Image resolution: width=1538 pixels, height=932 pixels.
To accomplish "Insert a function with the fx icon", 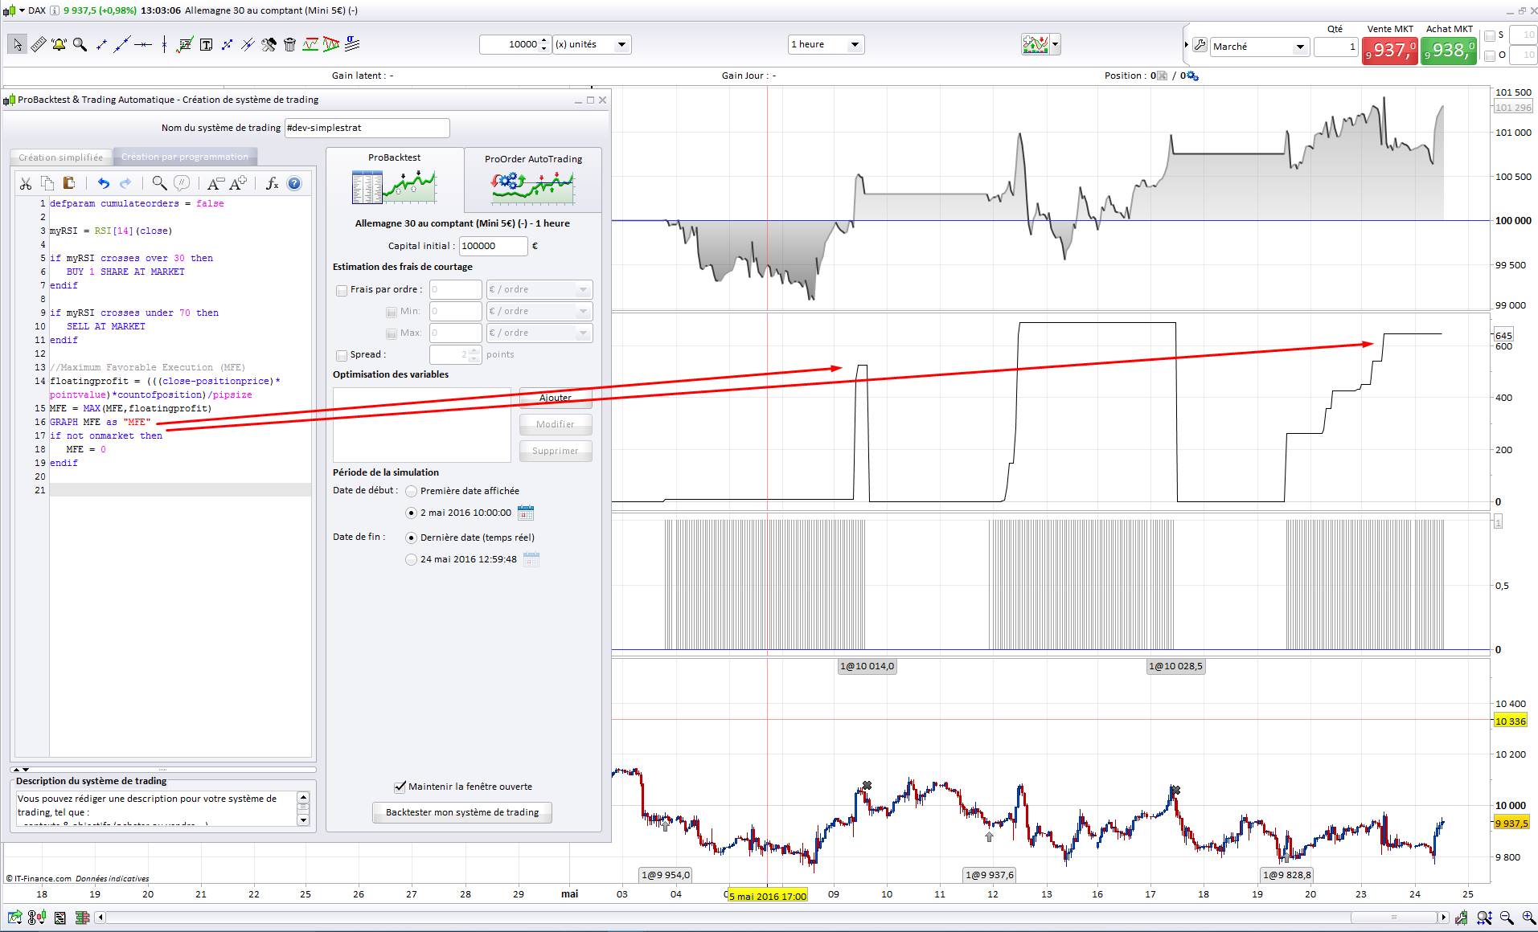I will pyautogui.click(x=272, y=184).
